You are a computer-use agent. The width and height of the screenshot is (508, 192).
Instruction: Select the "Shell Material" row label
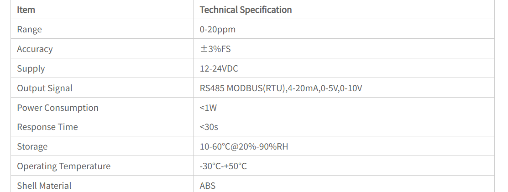coord(44,186)
